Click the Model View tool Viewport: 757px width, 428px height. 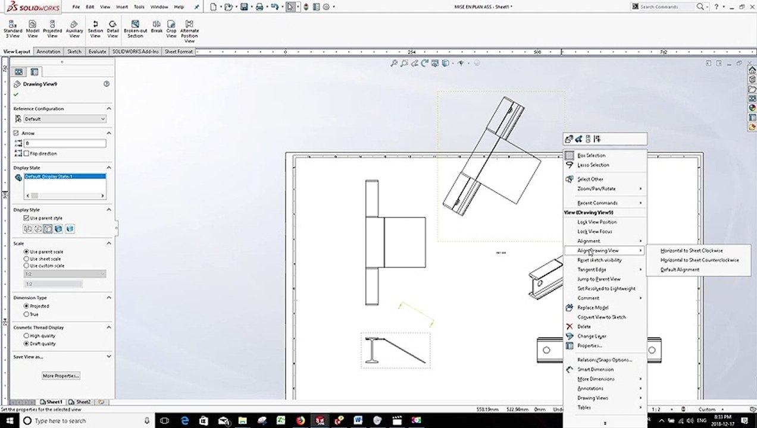33,29
